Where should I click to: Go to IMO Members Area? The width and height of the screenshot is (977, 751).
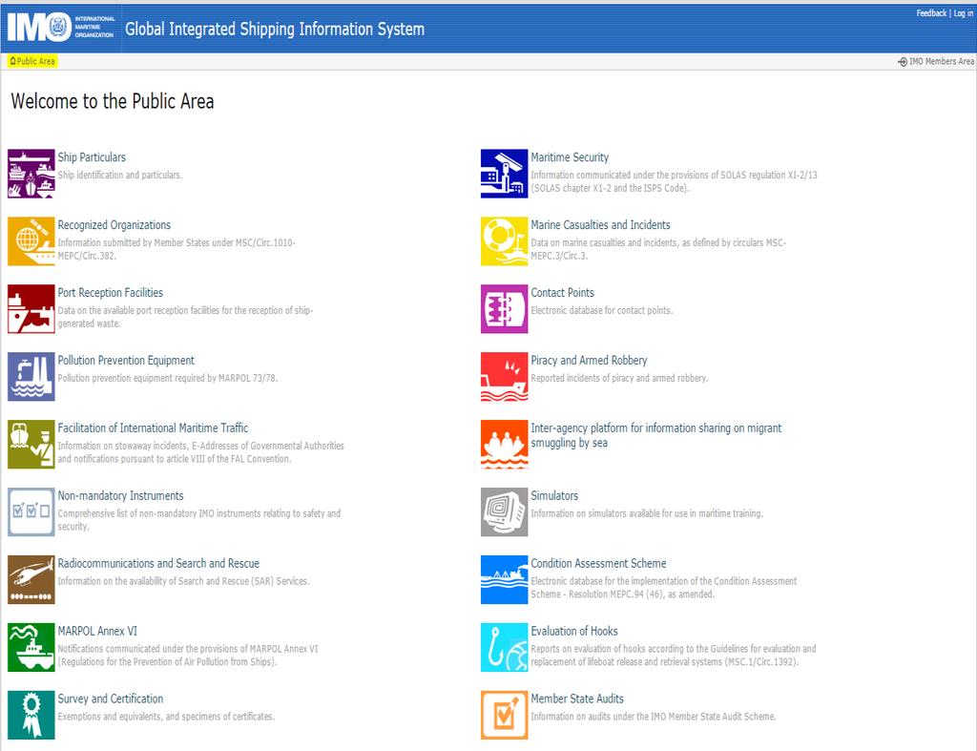(x=941, y=62)
